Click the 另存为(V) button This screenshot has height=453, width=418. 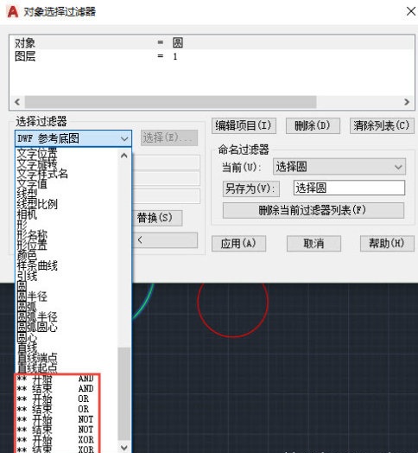[x=250, y=188]
